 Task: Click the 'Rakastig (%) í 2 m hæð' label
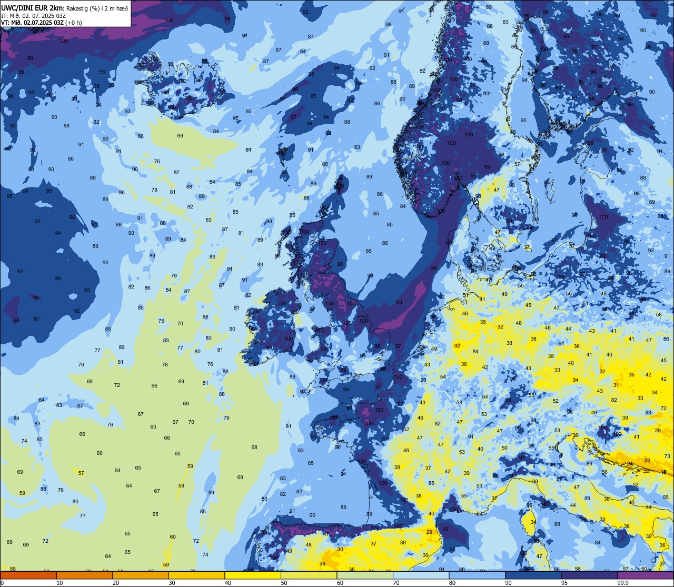coord(97,8)
